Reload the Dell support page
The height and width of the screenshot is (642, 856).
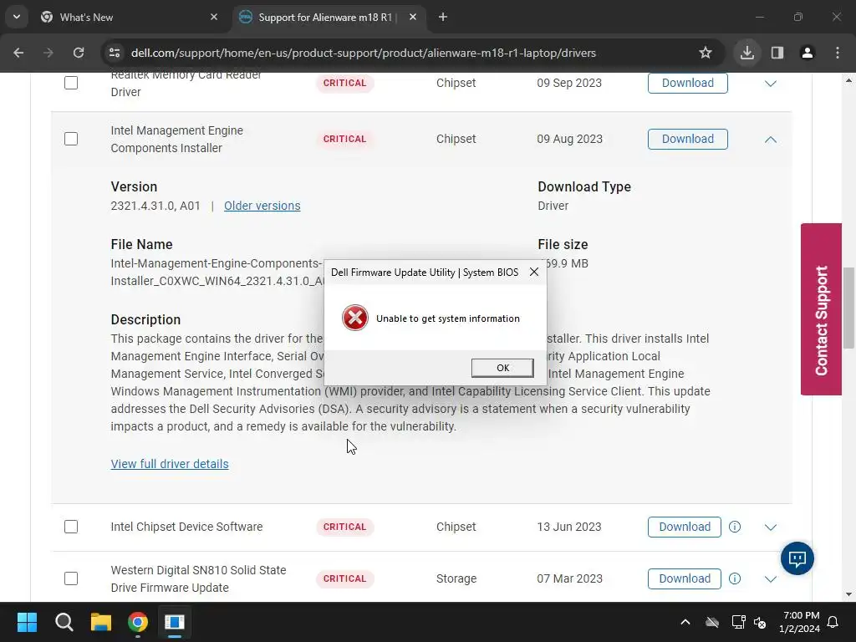tap(79, 53)
